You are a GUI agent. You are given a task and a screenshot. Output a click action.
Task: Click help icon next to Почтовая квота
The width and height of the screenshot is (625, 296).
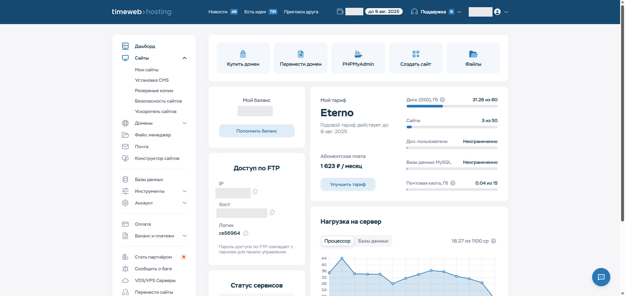coord(453,183)
